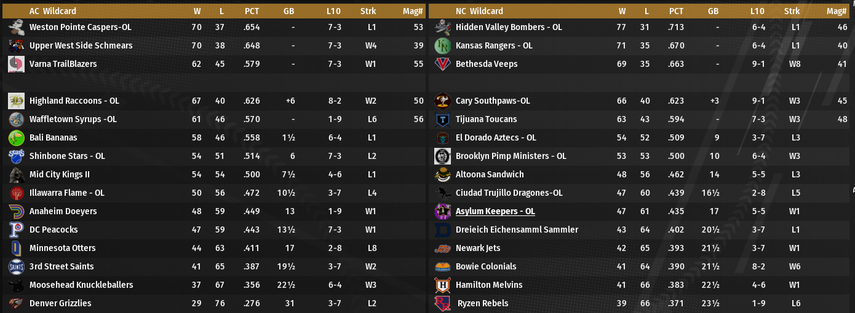Screen dimensions: 855x313
Task: Click the AC Wildcard Strk column header
Action: tap(368, 11)
